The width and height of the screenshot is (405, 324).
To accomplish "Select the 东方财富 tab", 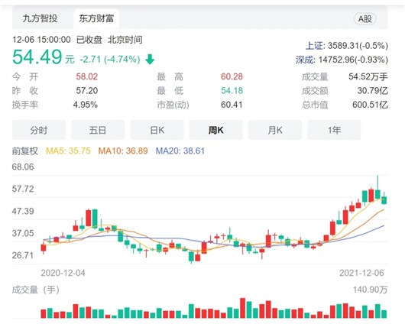I will [96, 18].
